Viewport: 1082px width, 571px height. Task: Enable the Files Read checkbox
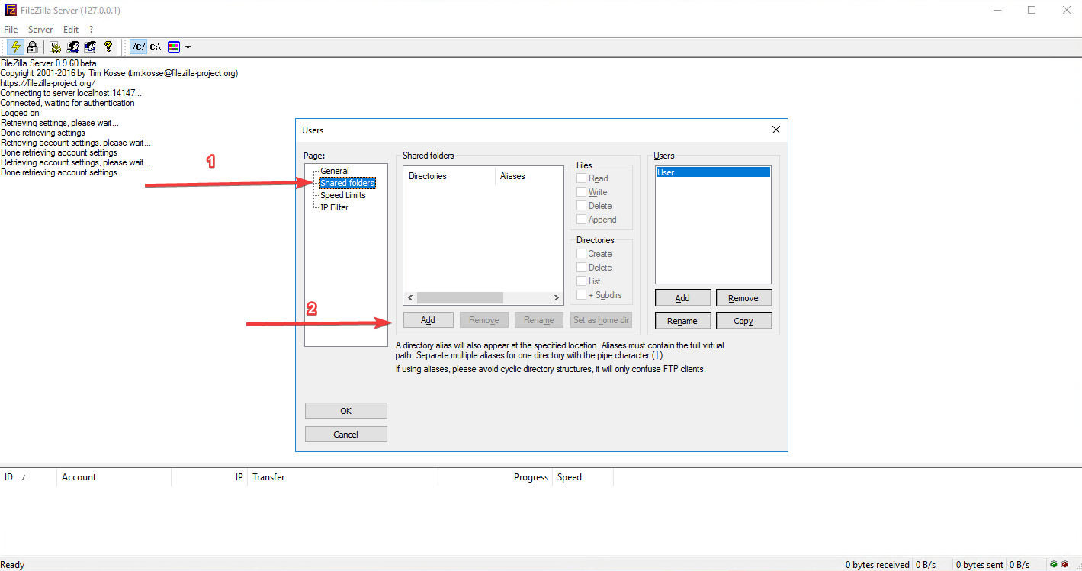[x=582, y=178]
